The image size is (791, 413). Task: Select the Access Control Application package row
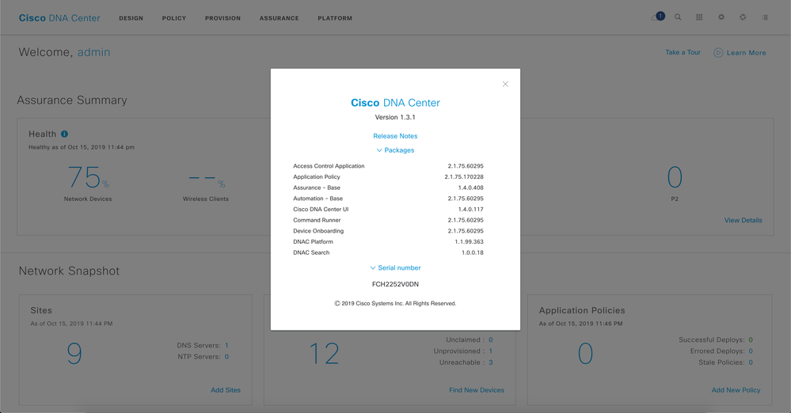[x=389, y=166]
